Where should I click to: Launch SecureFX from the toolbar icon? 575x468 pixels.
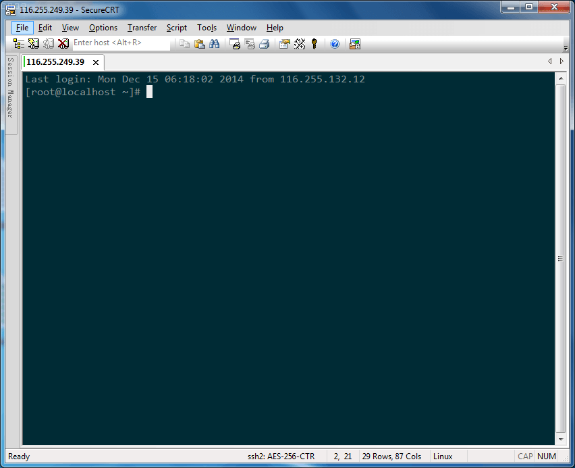tap(355, 44)
